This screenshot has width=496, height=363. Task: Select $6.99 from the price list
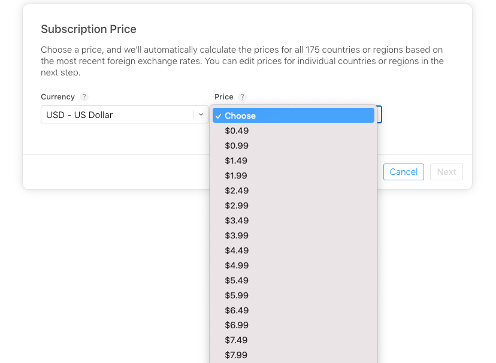[237, 325]
